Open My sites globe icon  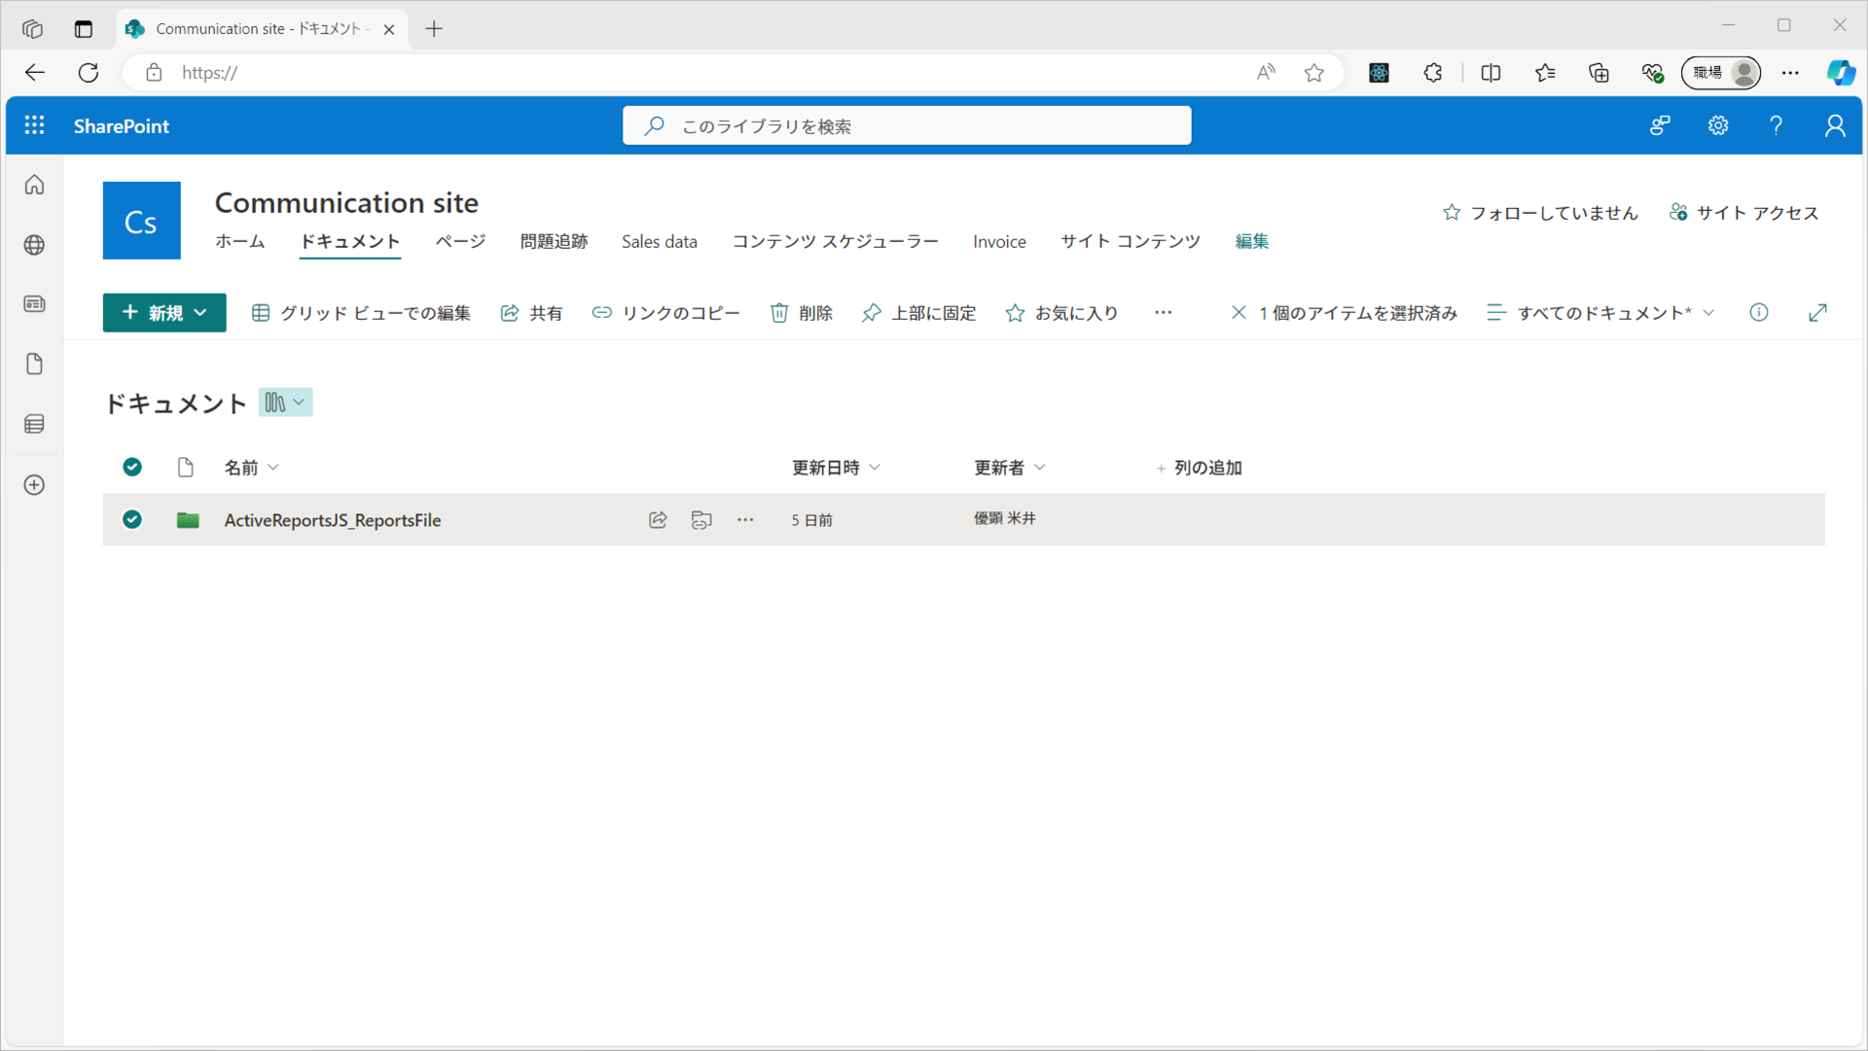point(35,245)
